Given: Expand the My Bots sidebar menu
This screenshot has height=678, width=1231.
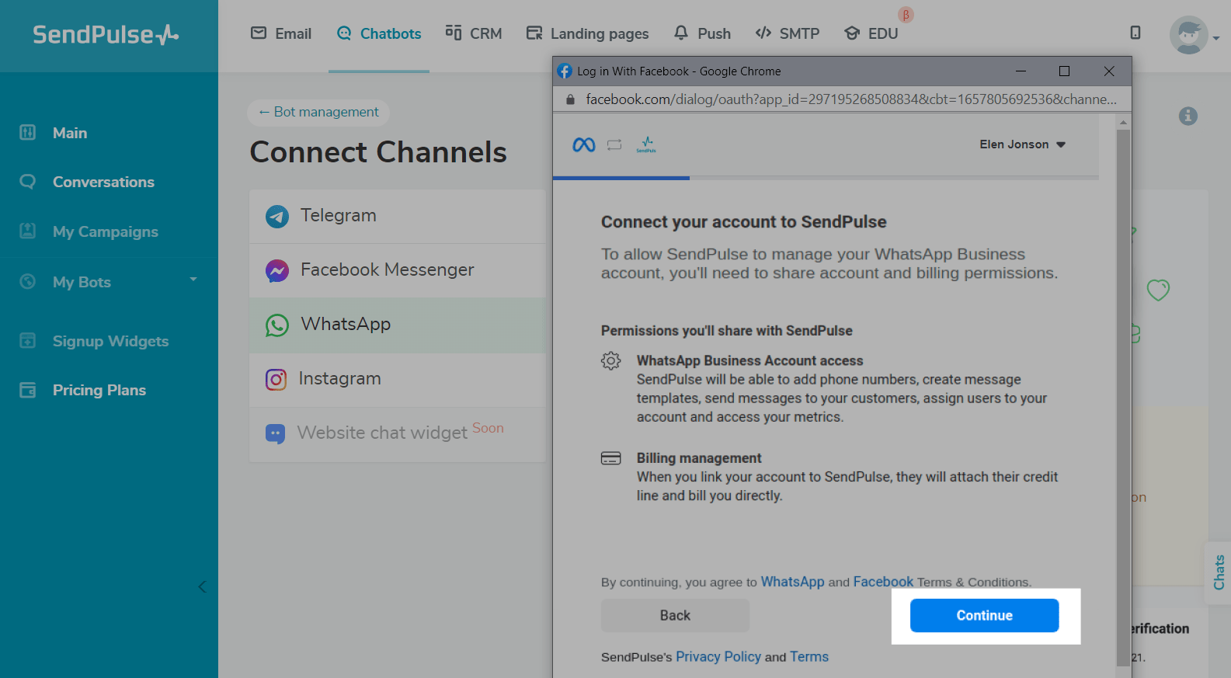Looking at the screenshot, I should (x=109, y=282).
